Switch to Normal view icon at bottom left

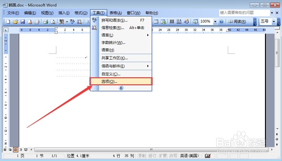(5, 150)
